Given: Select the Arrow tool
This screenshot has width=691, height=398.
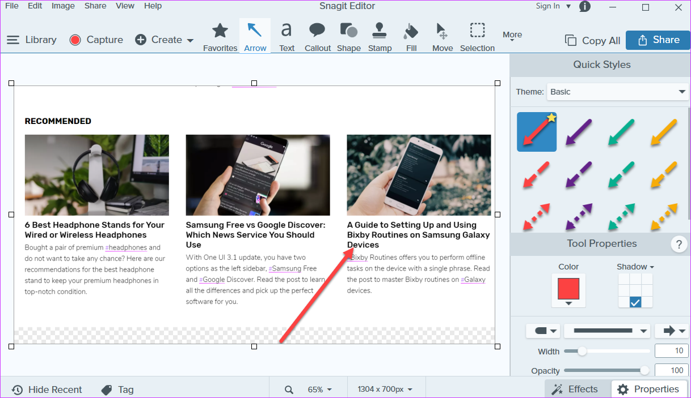Looking at the screenshot, I should 255,37.
